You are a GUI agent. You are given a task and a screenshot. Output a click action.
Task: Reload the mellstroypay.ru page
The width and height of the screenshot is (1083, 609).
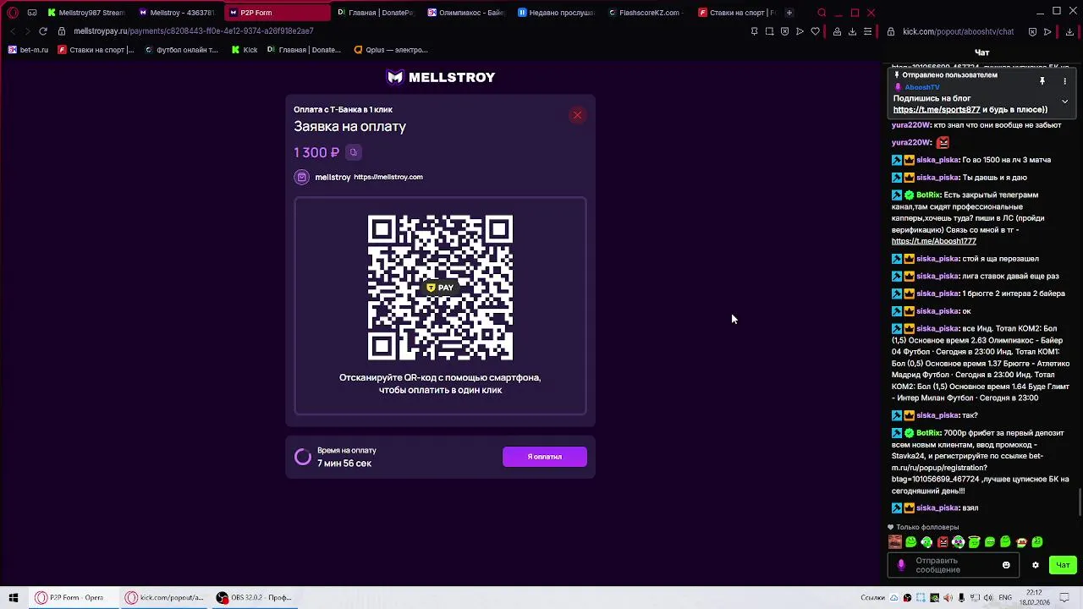click(x=43, y=31)
